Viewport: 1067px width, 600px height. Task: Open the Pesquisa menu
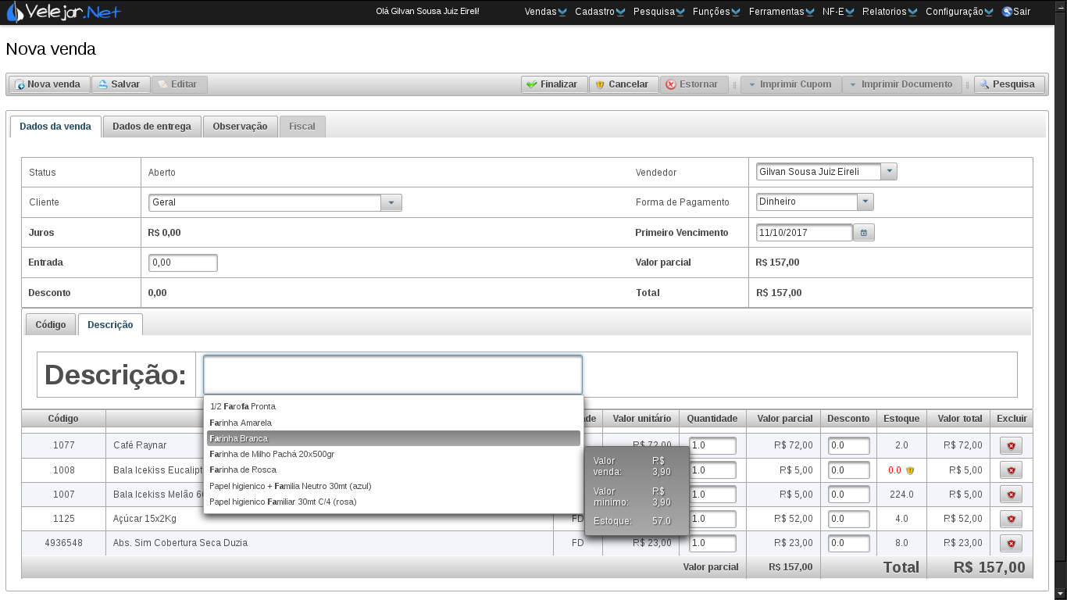tap(658, 12)
